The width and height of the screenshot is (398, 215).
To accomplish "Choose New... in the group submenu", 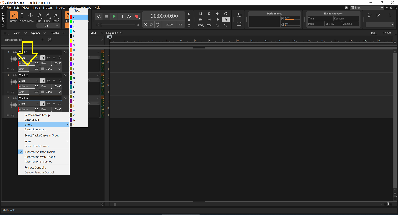I will (x=77, y=11).
